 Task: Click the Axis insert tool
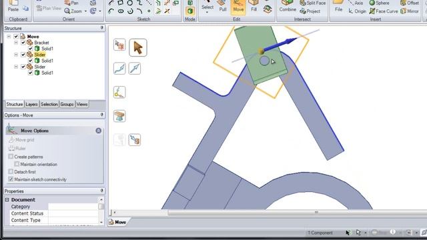(x=356, y=3)
